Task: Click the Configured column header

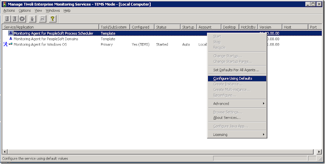Action: point(142,27)
